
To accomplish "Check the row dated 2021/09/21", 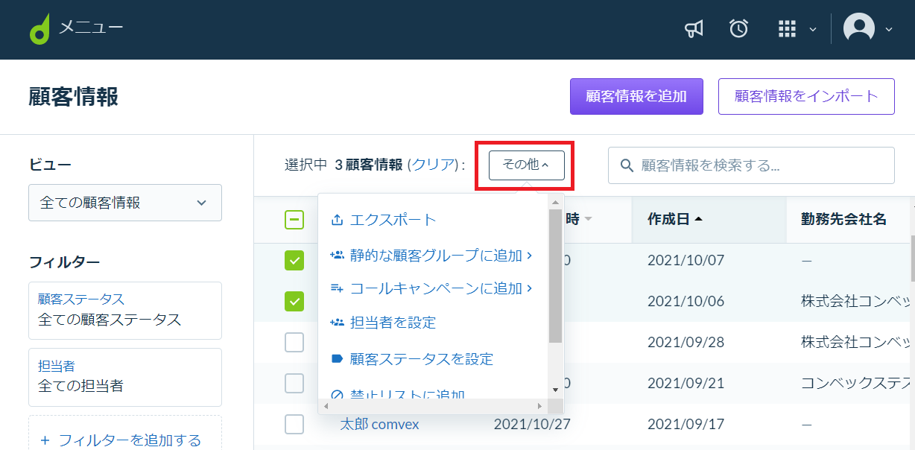I will tap(294, 383).
